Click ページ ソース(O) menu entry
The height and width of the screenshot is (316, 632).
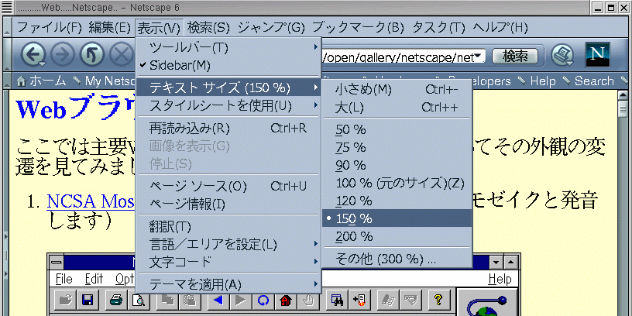click(228, 186)
